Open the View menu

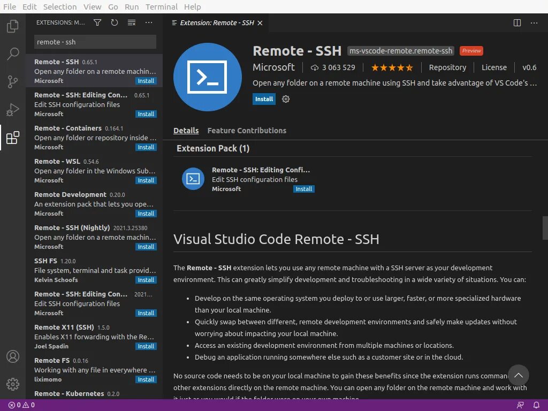(x=92, y=6)
